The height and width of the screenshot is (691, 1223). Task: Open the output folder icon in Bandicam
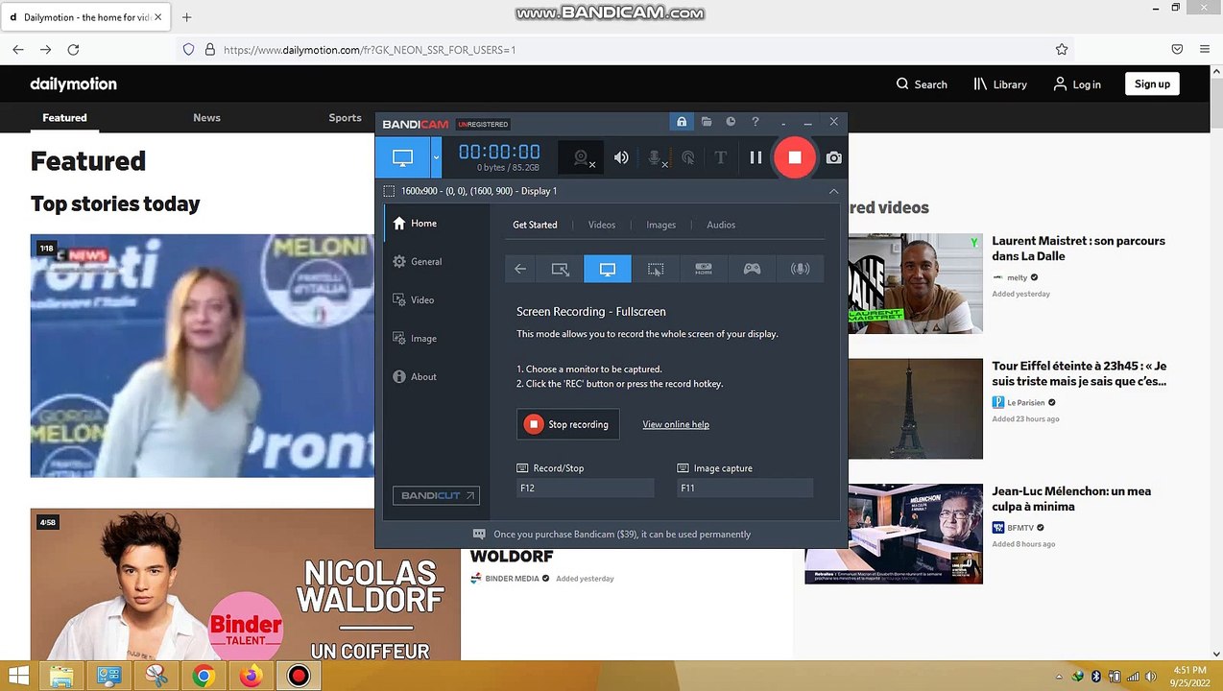707,122
